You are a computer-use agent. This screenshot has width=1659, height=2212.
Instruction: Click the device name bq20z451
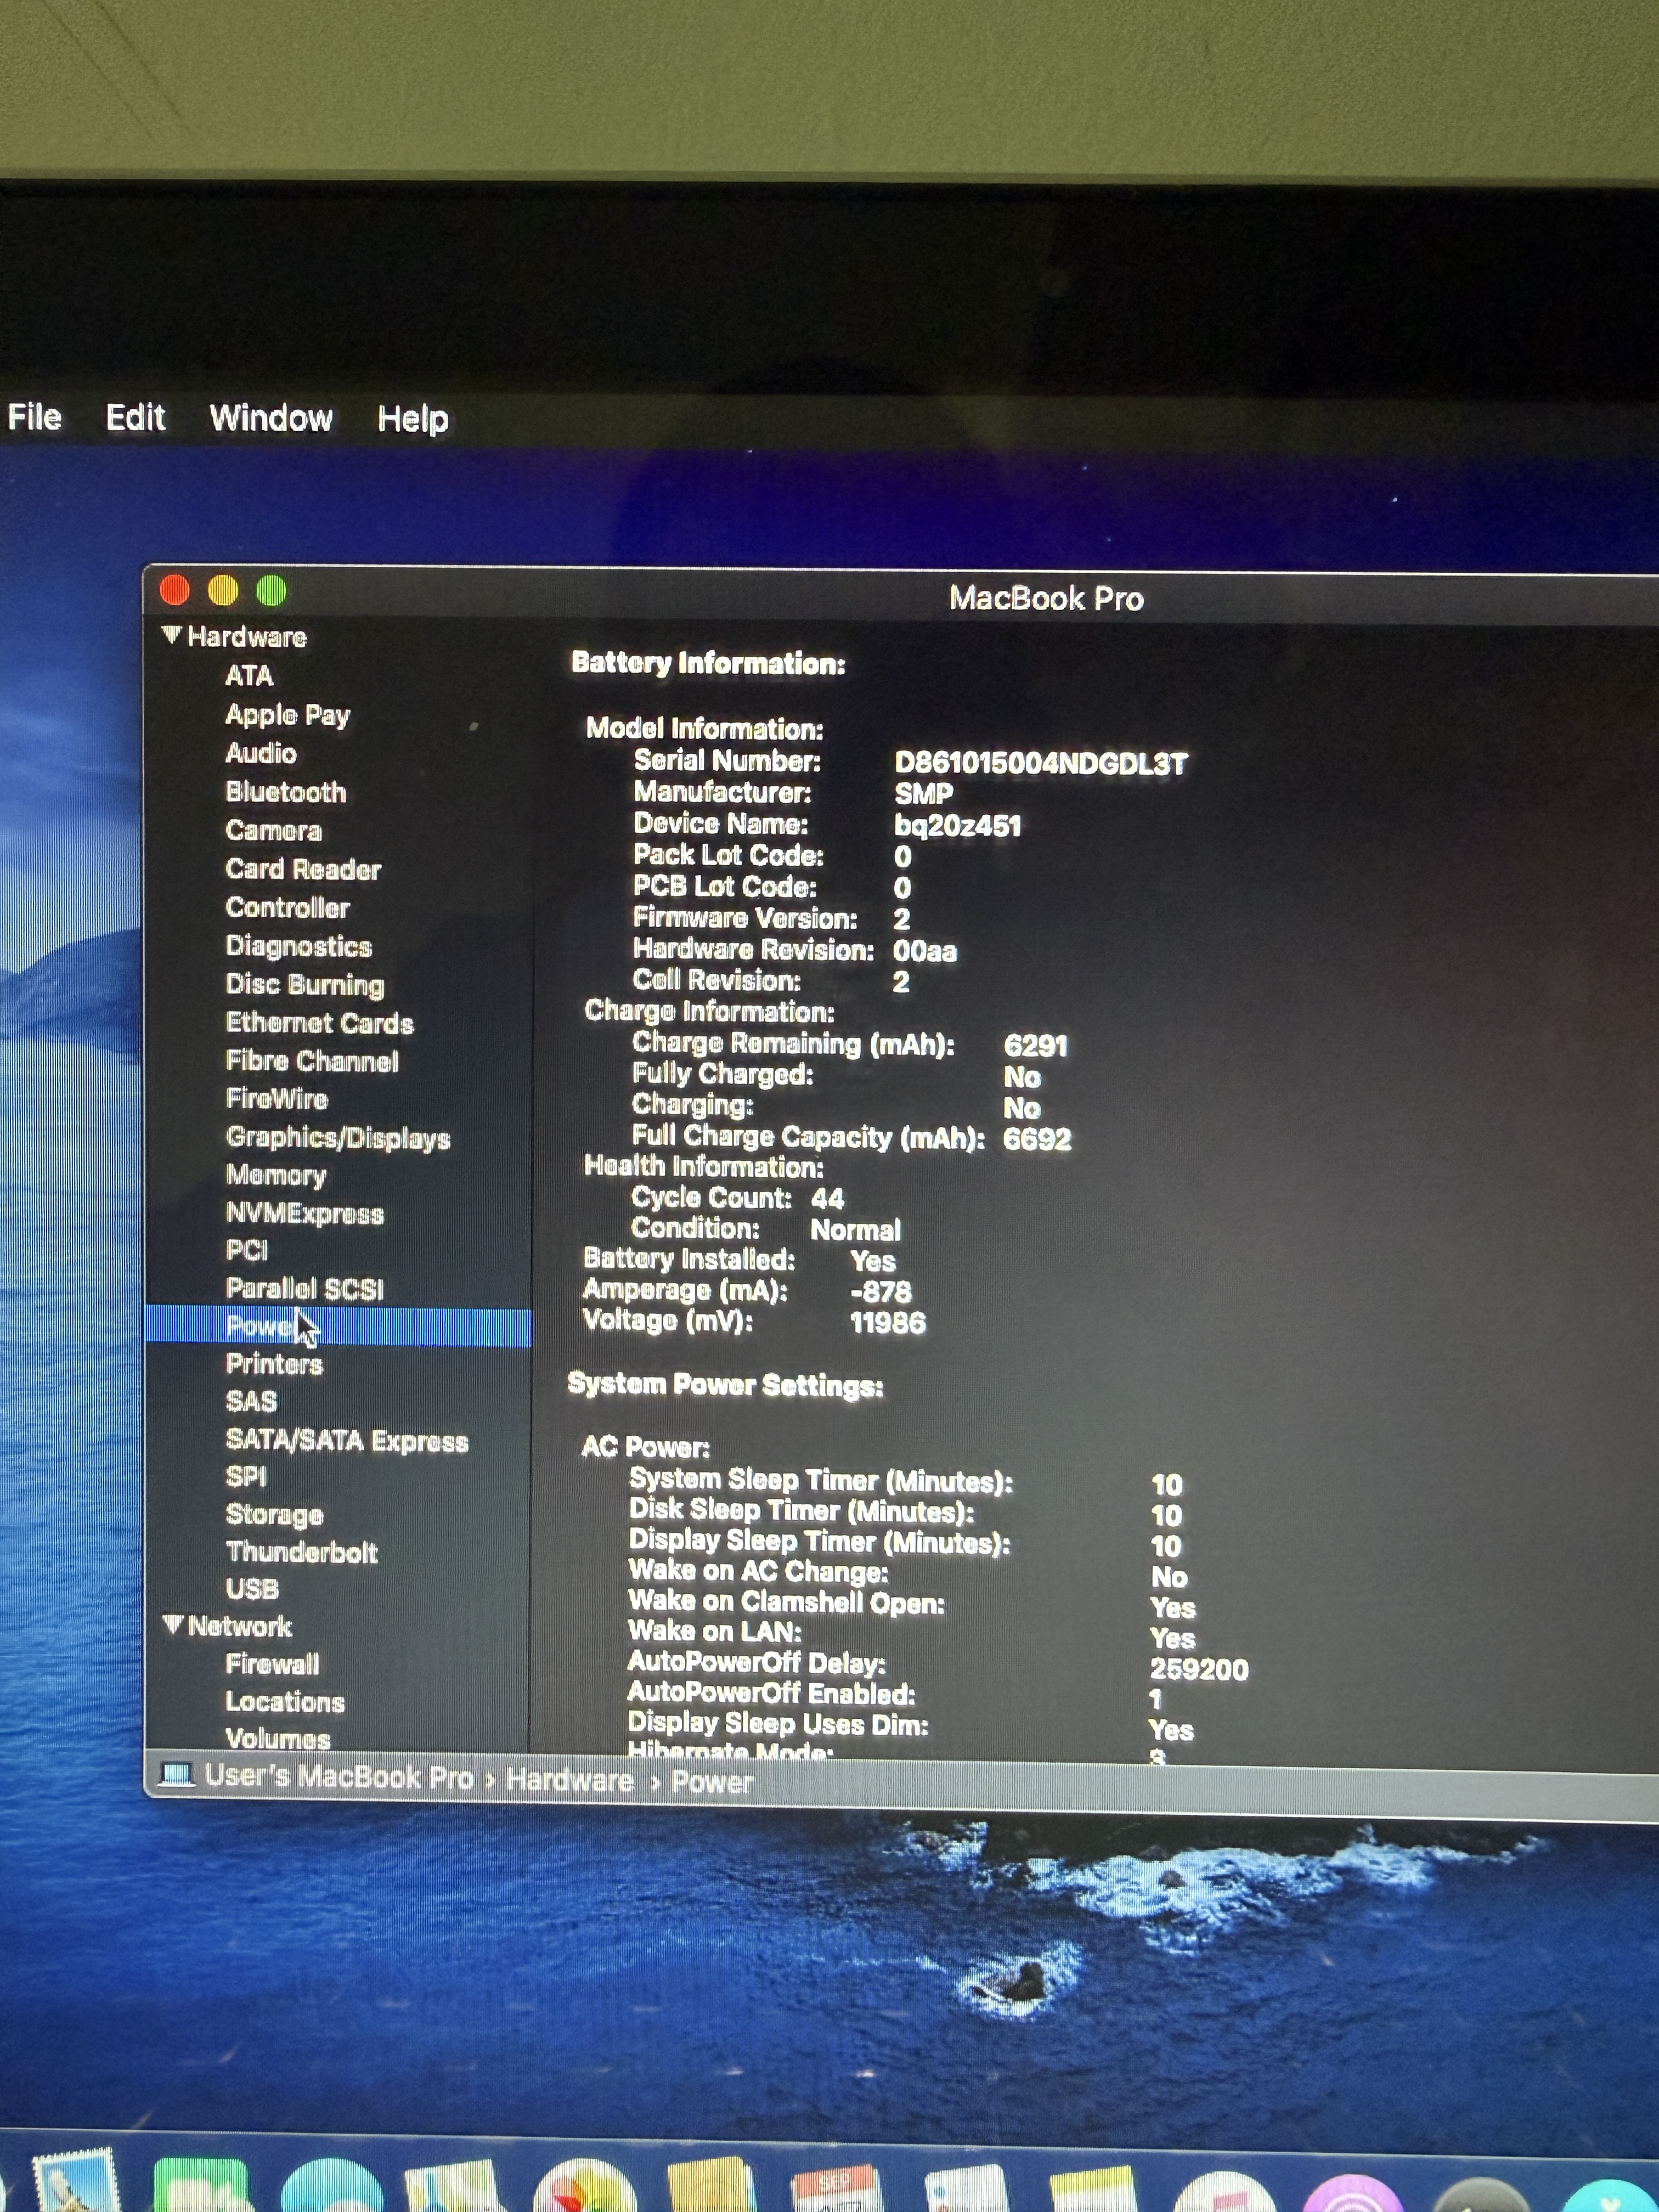coord(958,826)
